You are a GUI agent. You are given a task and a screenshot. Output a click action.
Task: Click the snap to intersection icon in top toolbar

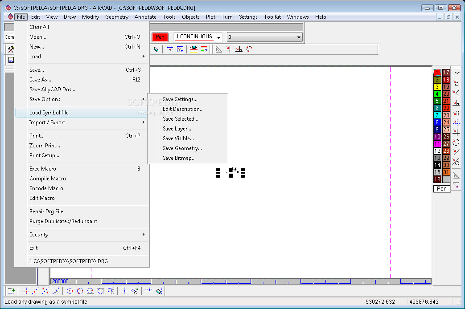coord(229,49)
